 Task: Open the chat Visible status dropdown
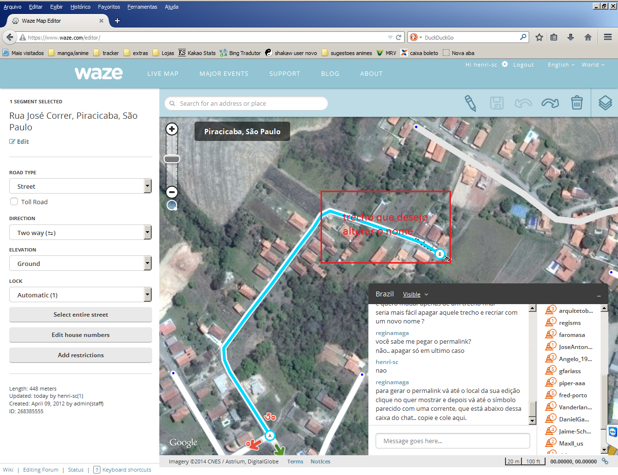[416, 294]
